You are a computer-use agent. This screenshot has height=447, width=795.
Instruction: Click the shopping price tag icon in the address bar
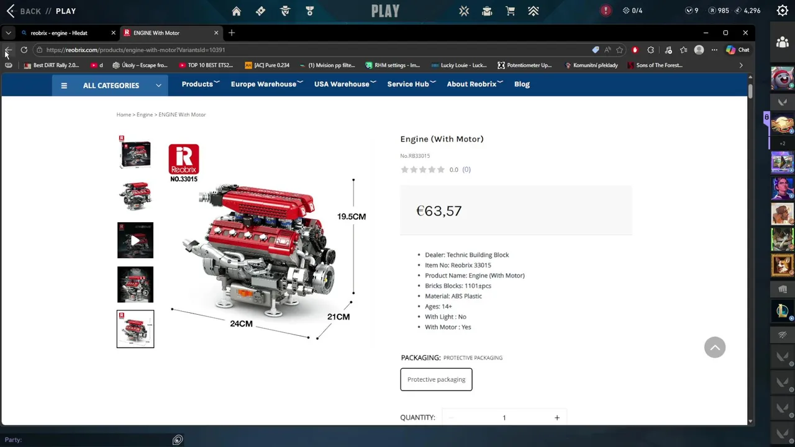[596, 50]
